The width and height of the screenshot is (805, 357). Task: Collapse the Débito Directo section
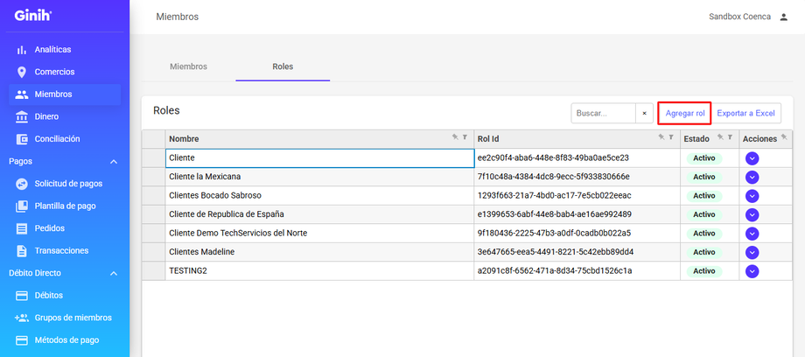[x=113, y=273]
